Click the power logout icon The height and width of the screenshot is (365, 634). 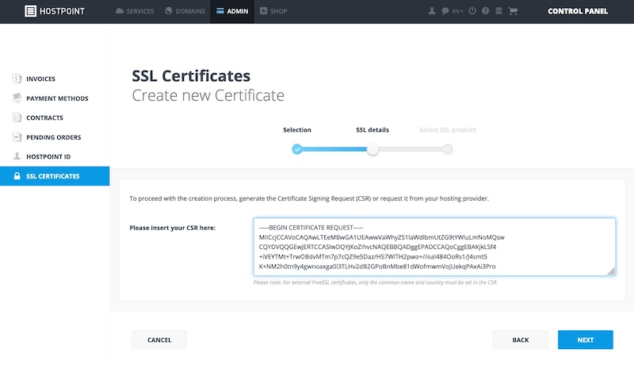[472, 11]
